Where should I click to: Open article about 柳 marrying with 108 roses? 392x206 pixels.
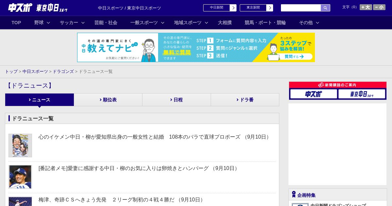point(155,137)
